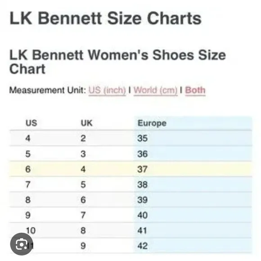Choose the Both measurement unit link
The height and width of the screenshot is (261, 261).
[195, 90]
